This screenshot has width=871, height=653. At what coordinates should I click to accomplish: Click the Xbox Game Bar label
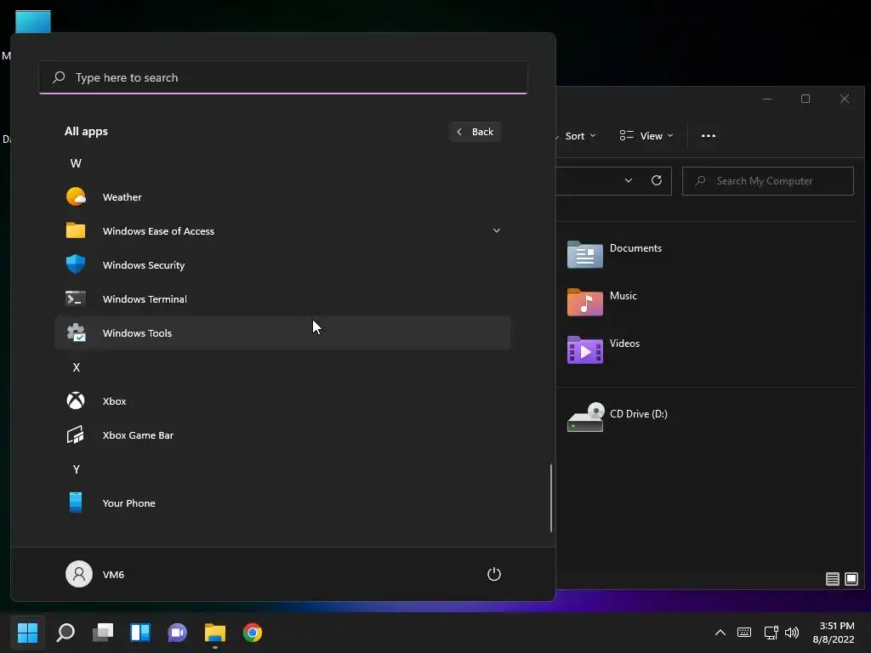point(139,435)
